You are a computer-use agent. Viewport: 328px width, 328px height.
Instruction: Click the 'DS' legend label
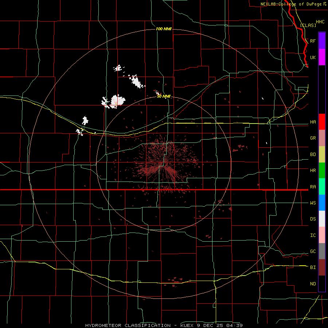coord(313,219)
